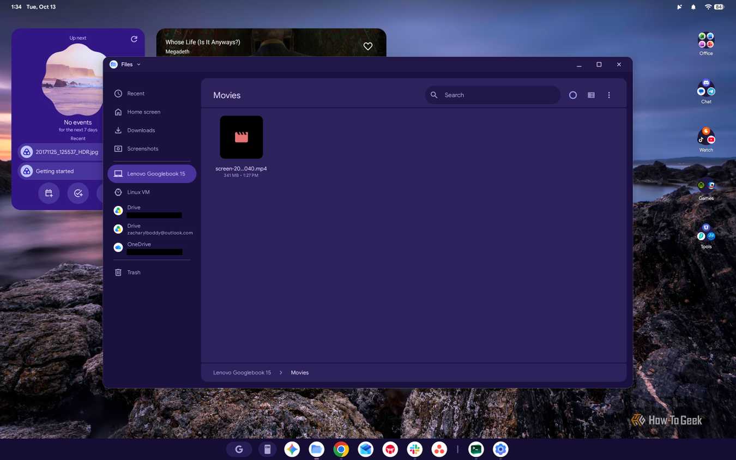Maximize the Files window
The height and width of the screenshot is (460, 736).
pyautogui.click(x=599, y=64)
